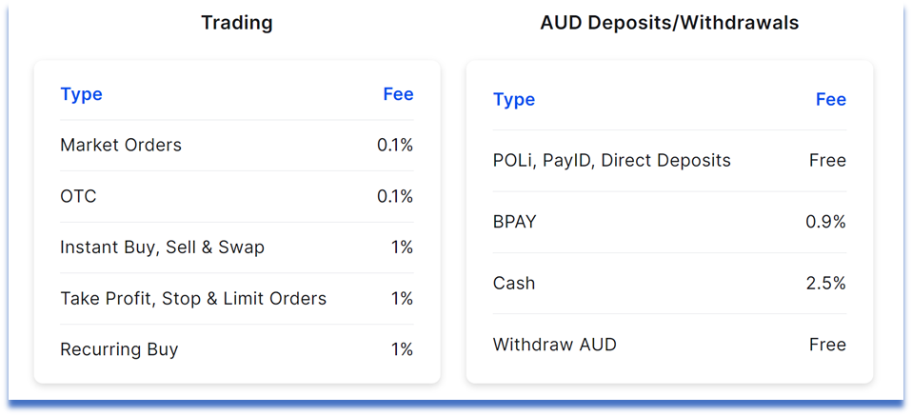Click Take Profit, Stop & Limit Orders
Viewport: 912px width, 416px height.
[193, 299]
